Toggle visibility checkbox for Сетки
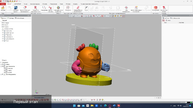Viewport: 193px width, 108px height. pos(3,64)
